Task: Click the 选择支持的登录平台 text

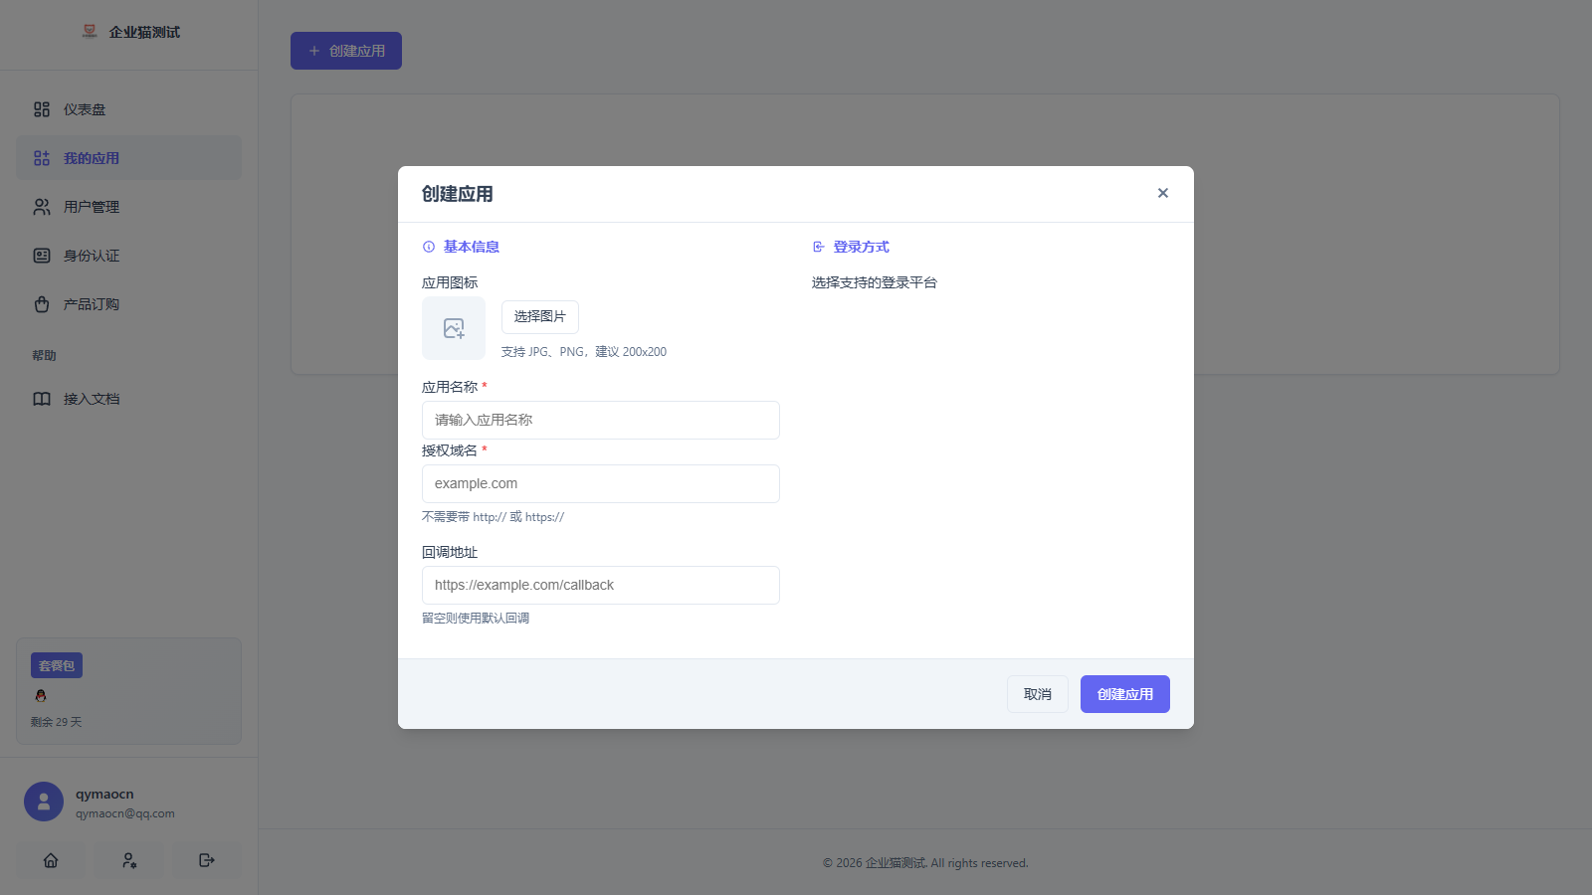Action: coord(875,282)
